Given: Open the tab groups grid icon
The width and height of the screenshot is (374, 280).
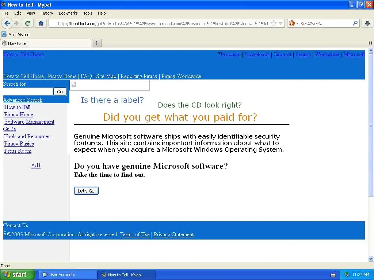Looking at the screenshot, I should 370,43.
